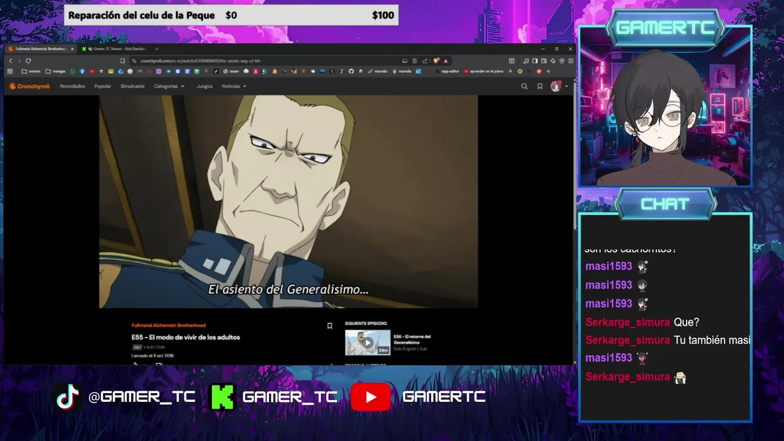Viewport: 784px width, 441px height.
Task: Open Popular in Crunchyroll nav
Action: 103,86
